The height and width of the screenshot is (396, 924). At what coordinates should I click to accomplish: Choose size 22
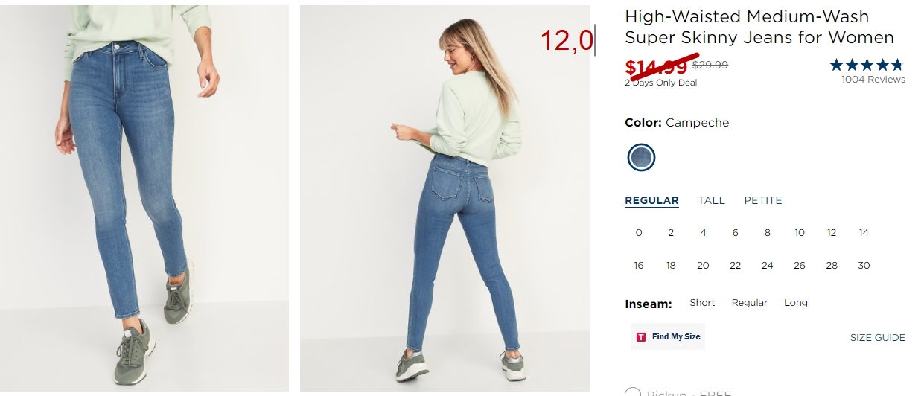[x=736, y=266]
